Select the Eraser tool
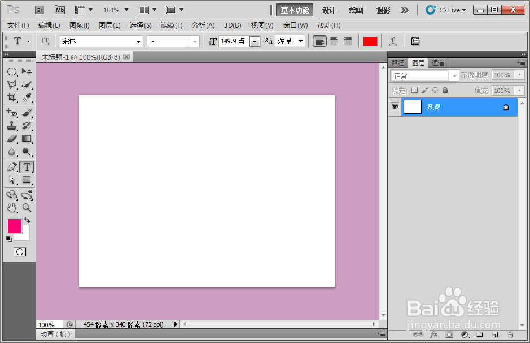 (x=12, y=139)
